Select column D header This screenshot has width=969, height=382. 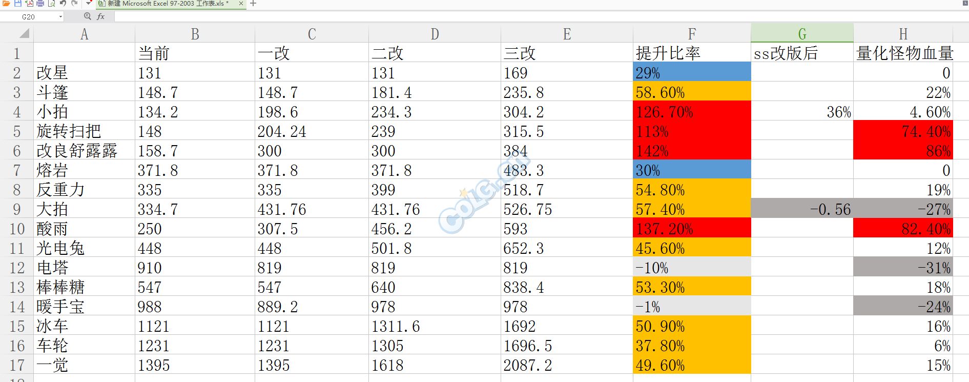point(435,34)
